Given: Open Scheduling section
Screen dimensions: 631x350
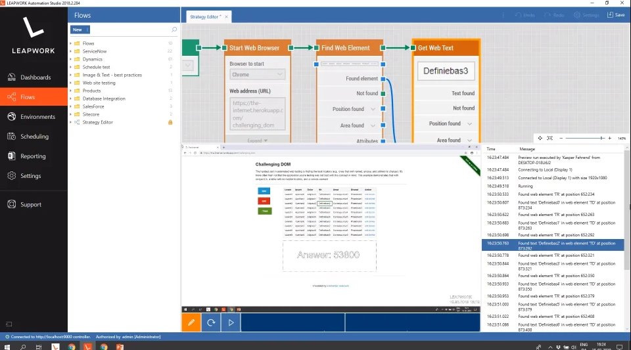Looking at the screenshot, I should [x=34, y=136].
